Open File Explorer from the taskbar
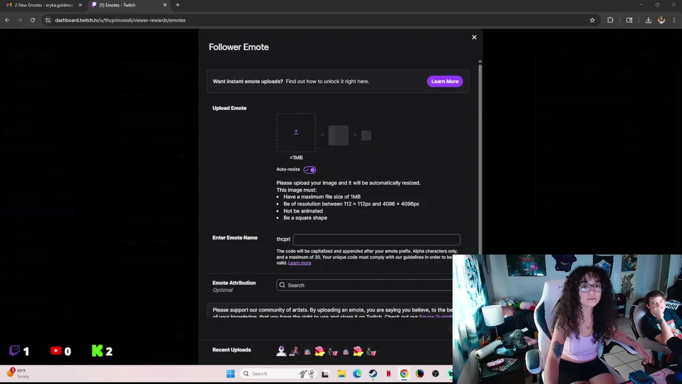Viewport: 682px width, 384px height. click(342, 373)
